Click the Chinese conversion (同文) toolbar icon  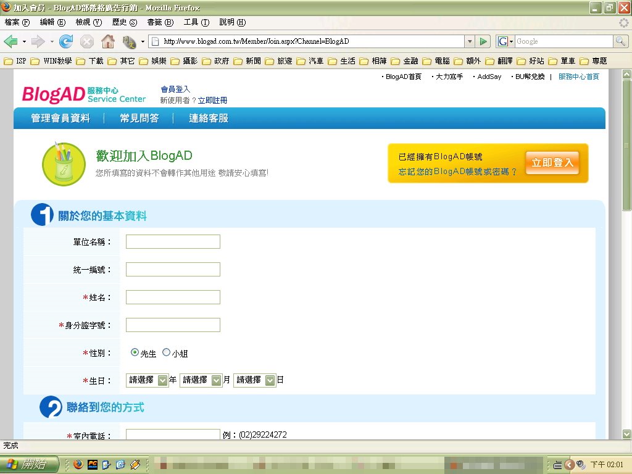pyautogui.click(x=129, y=41)
